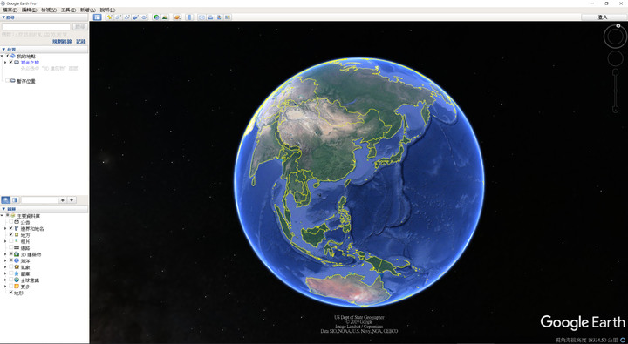Image resolution: width=628 pixels, height=344 pixels.
Task: Enable the 道路 roads layer checkbox
Action: pos(11,247)
